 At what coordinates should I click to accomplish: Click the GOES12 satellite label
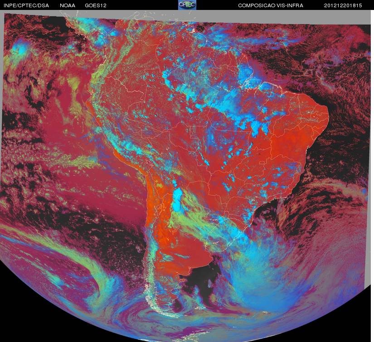(96, 5)
